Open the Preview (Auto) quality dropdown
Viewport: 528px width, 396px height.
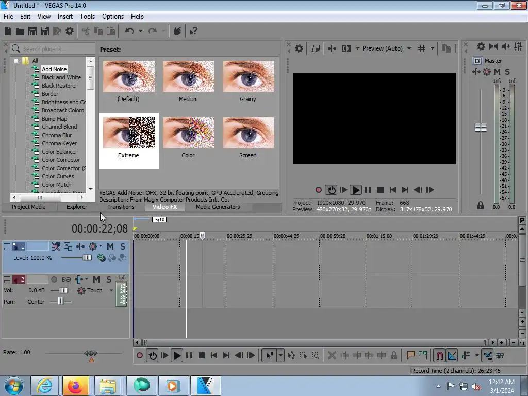pyautogui.click(x=409, y=48)
